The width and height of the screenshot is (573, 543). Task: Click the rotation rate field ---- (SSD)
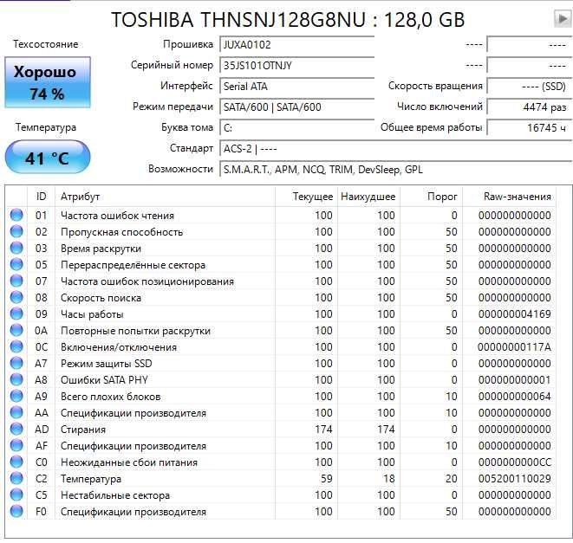coord(530,87)
